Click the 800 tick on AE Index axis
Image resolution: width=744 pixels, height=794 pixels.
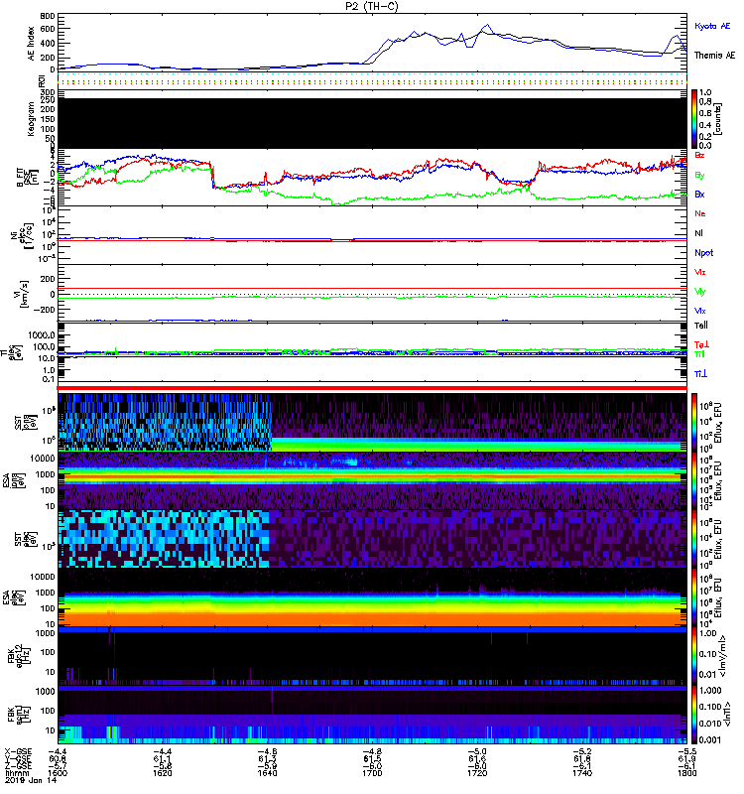coord(48,16)
